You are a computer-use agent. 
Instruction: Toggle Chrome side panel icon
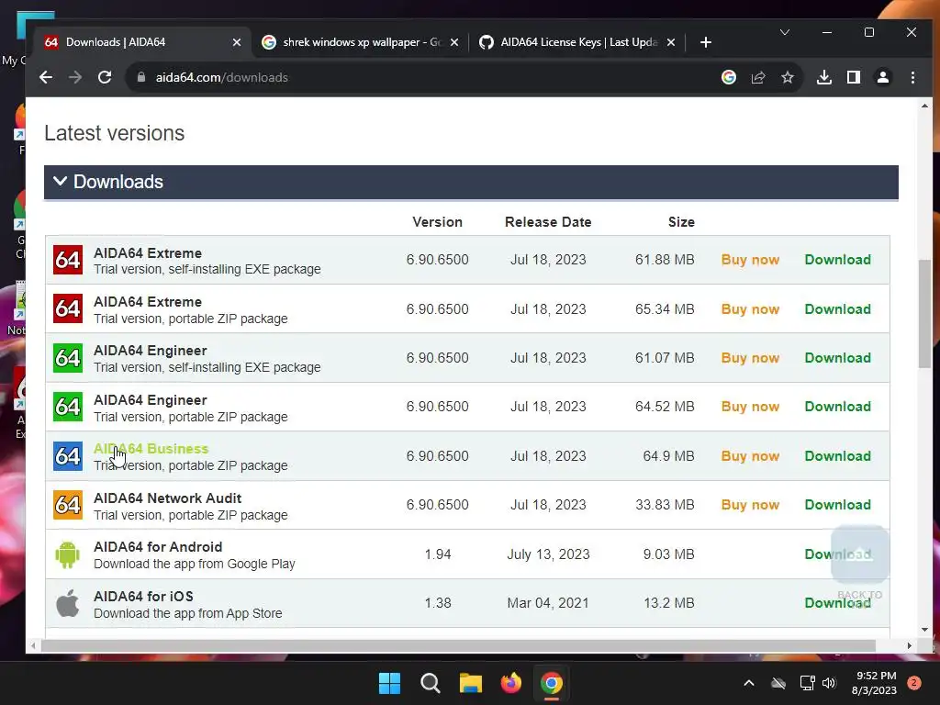[854, 77]
